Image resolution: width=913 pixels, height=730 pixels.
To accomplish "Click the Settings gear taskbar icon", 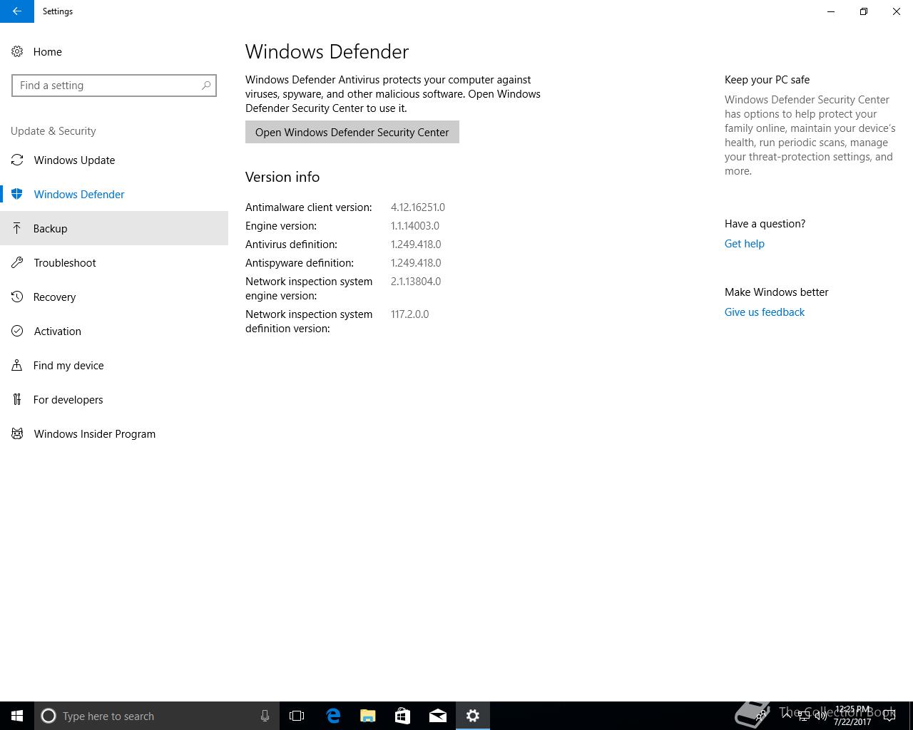I will point(473,716).
